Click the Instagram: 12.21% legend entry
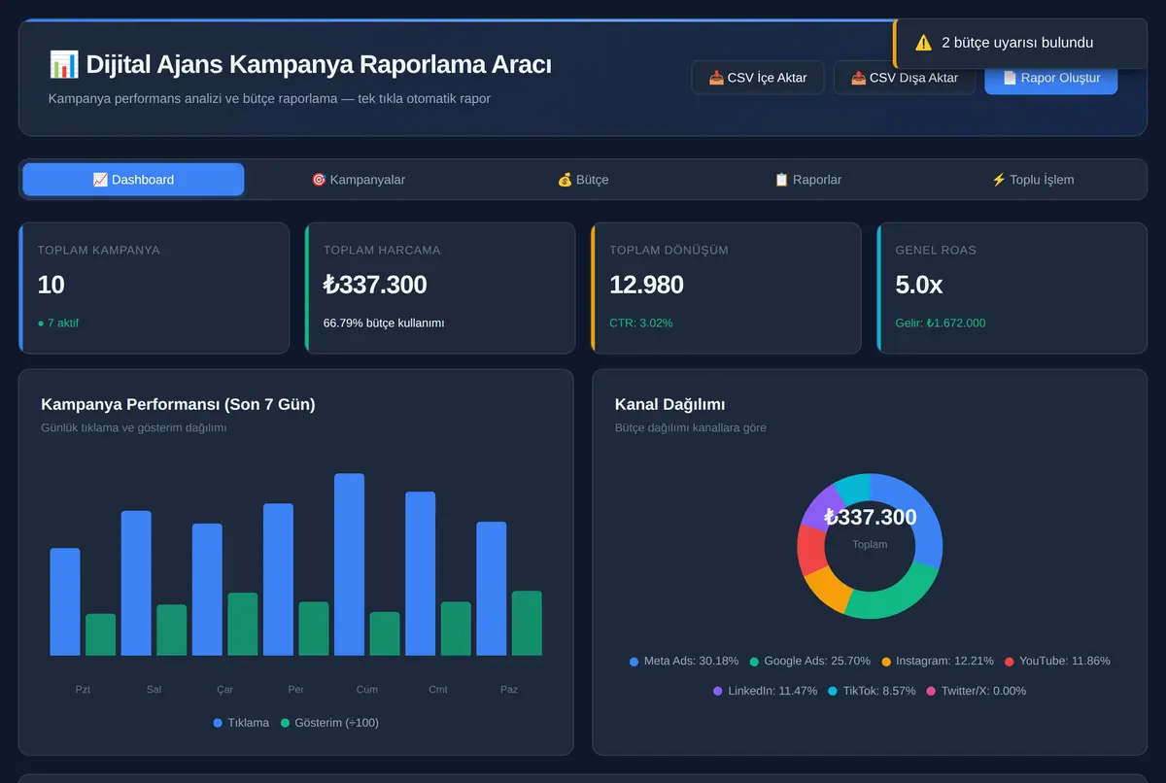The image size is (1166, 783). [x=937, y=661]
